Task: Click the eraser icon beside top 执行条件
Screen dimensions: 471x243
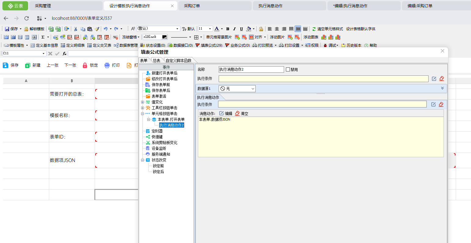Action: click(442, 79)
